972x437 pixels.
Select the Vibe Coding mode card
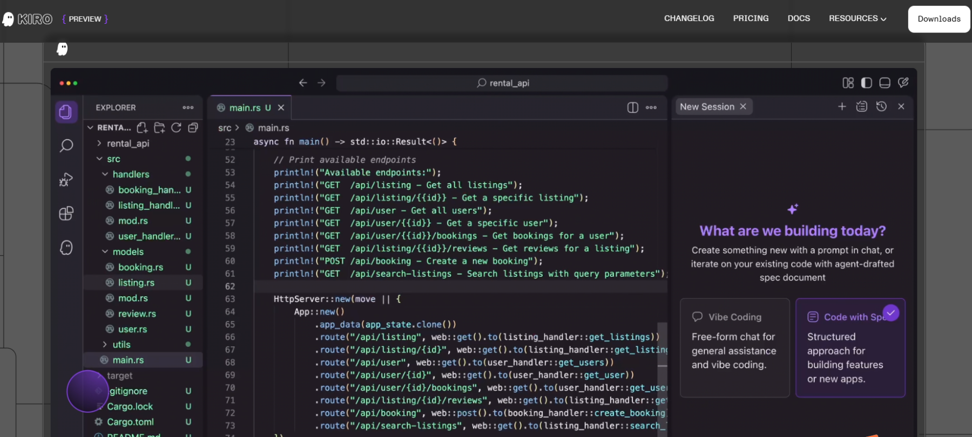point(734,348)
